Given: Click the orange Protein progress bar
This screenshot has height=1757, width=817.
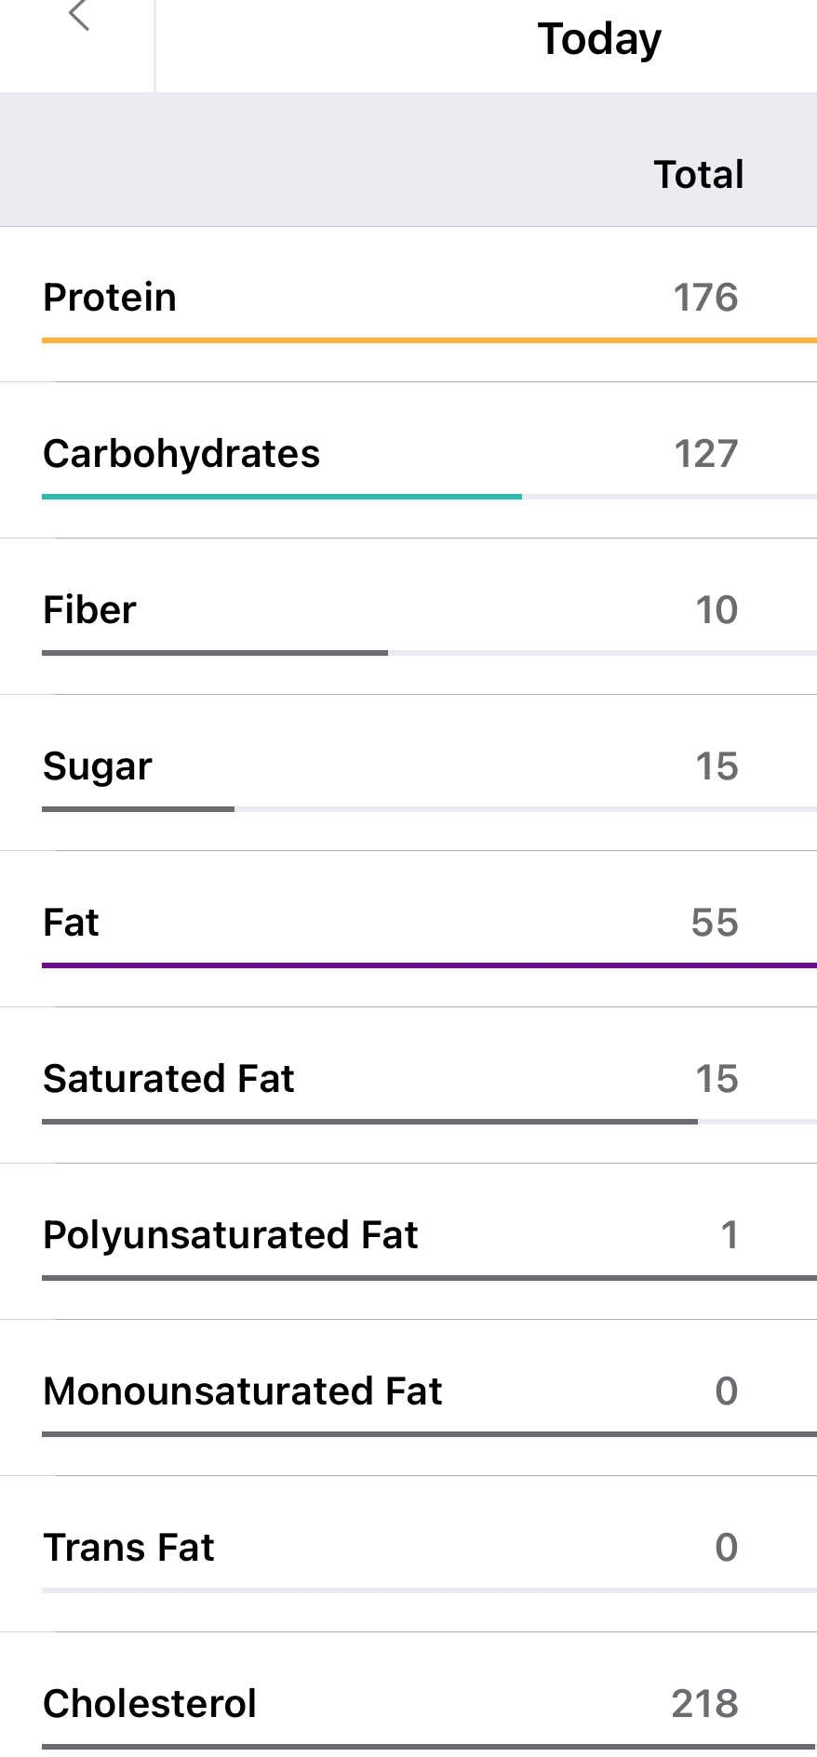Looking at the screenshot, I should coord(428,340).
